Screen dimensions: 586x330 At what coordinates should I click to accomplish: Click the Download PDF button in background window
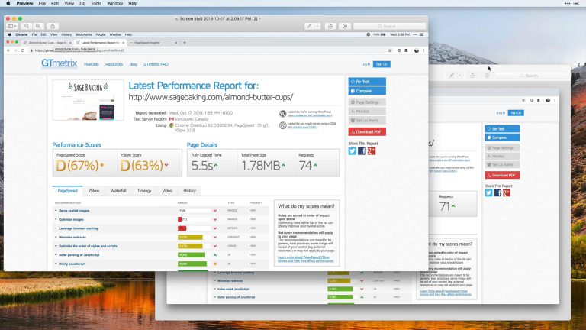[x=502, y=175]
